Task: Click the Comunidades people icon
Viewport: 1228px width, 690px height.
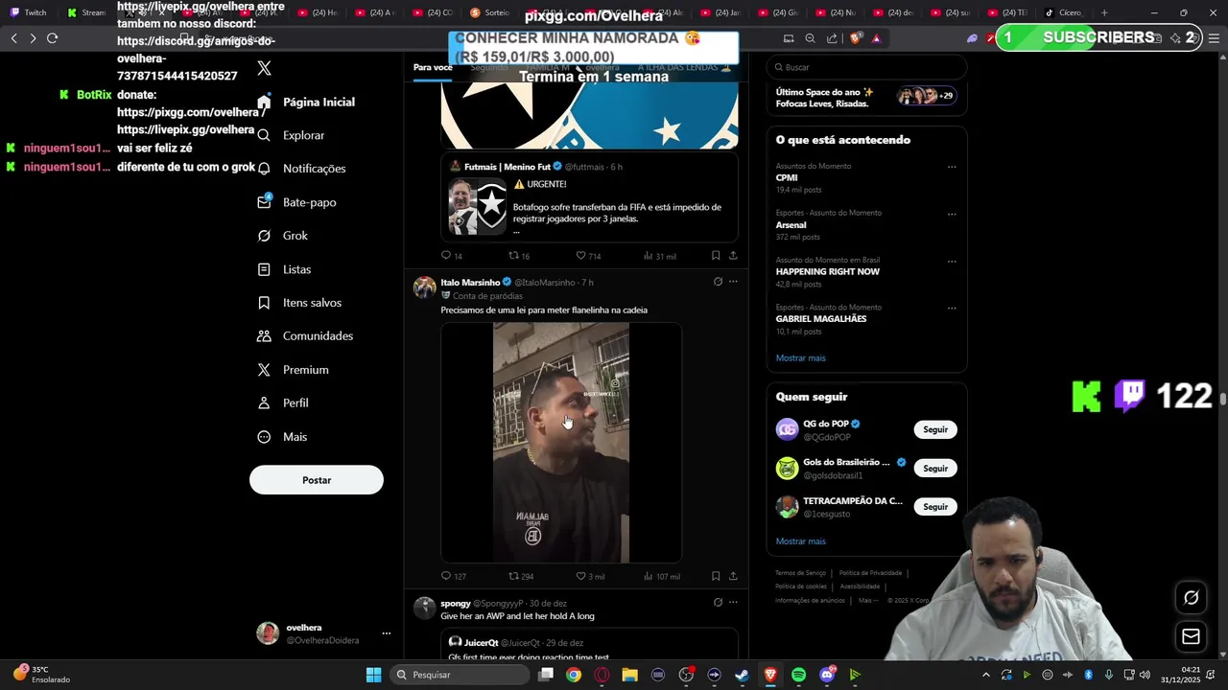Action: coord(264,336)
